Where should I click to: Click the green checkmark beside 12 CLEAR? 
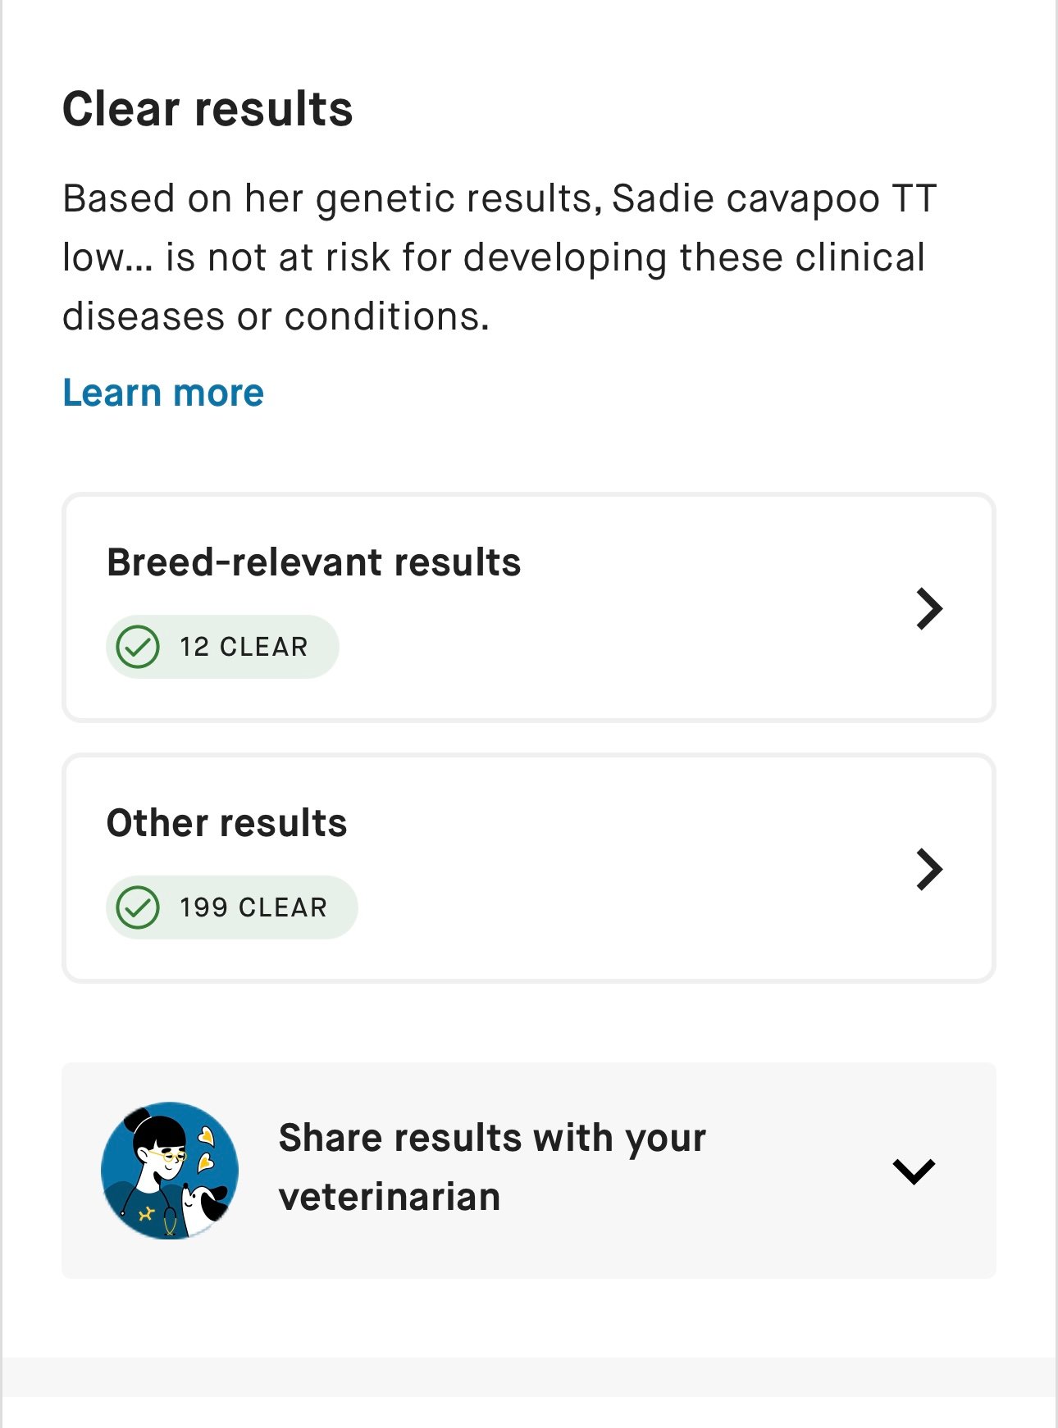pos(138,647)
